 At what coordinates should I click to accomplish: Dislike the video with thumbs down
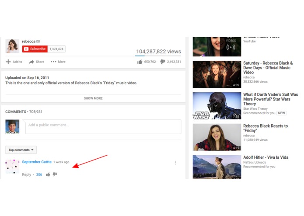tap(163, 62)
